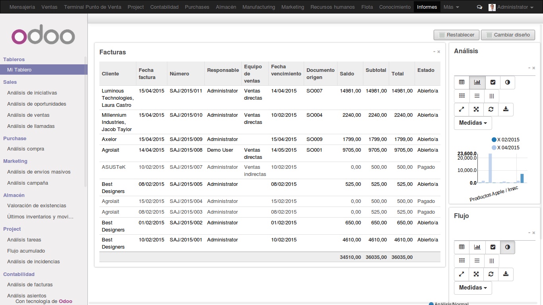Open the Contabilidad top menu
This screenshot has height=305, width=543.
click(x=164, y=7)
